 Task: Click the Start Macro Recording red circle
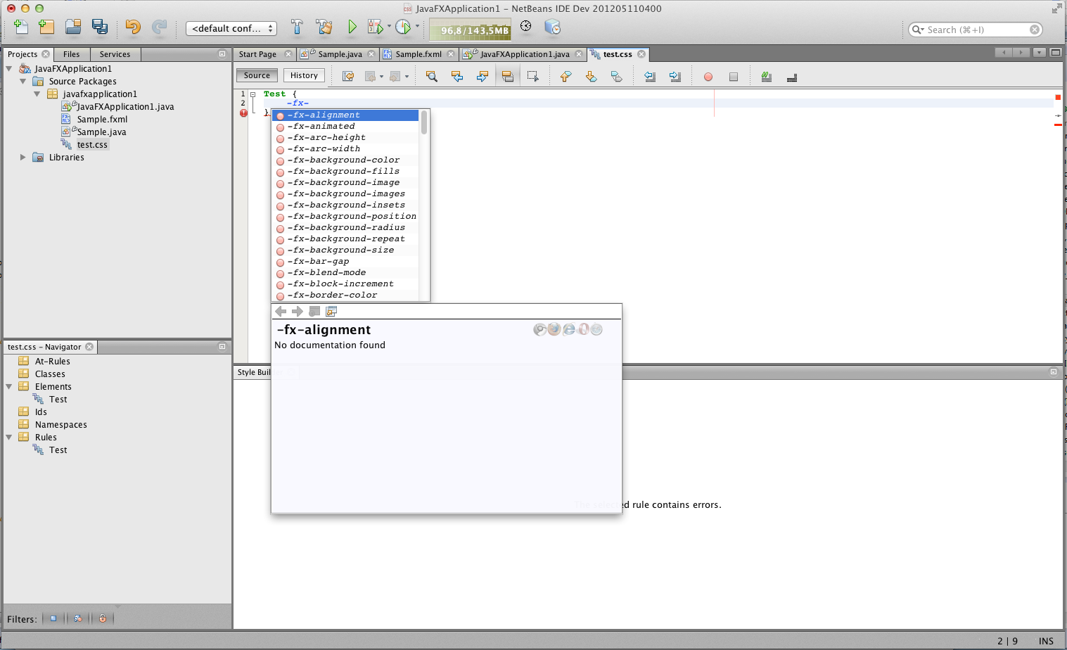[x=708, y=77]
